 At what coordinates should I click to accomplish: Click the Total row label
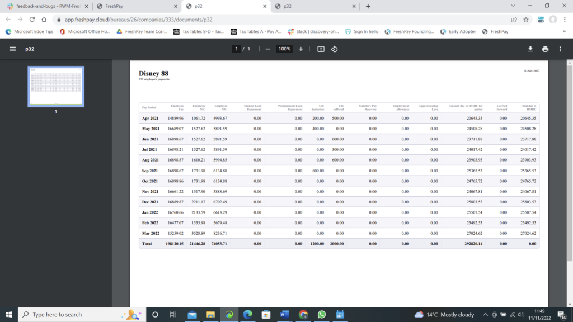pyautogui.click(x=147, y=244)
